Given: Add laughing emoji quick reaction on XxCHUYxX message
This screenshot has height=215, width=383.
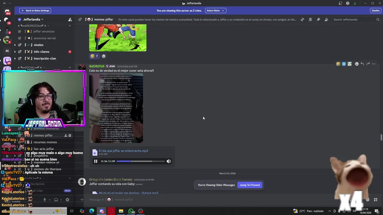Looking at the screenshot, I should (338, 64).
